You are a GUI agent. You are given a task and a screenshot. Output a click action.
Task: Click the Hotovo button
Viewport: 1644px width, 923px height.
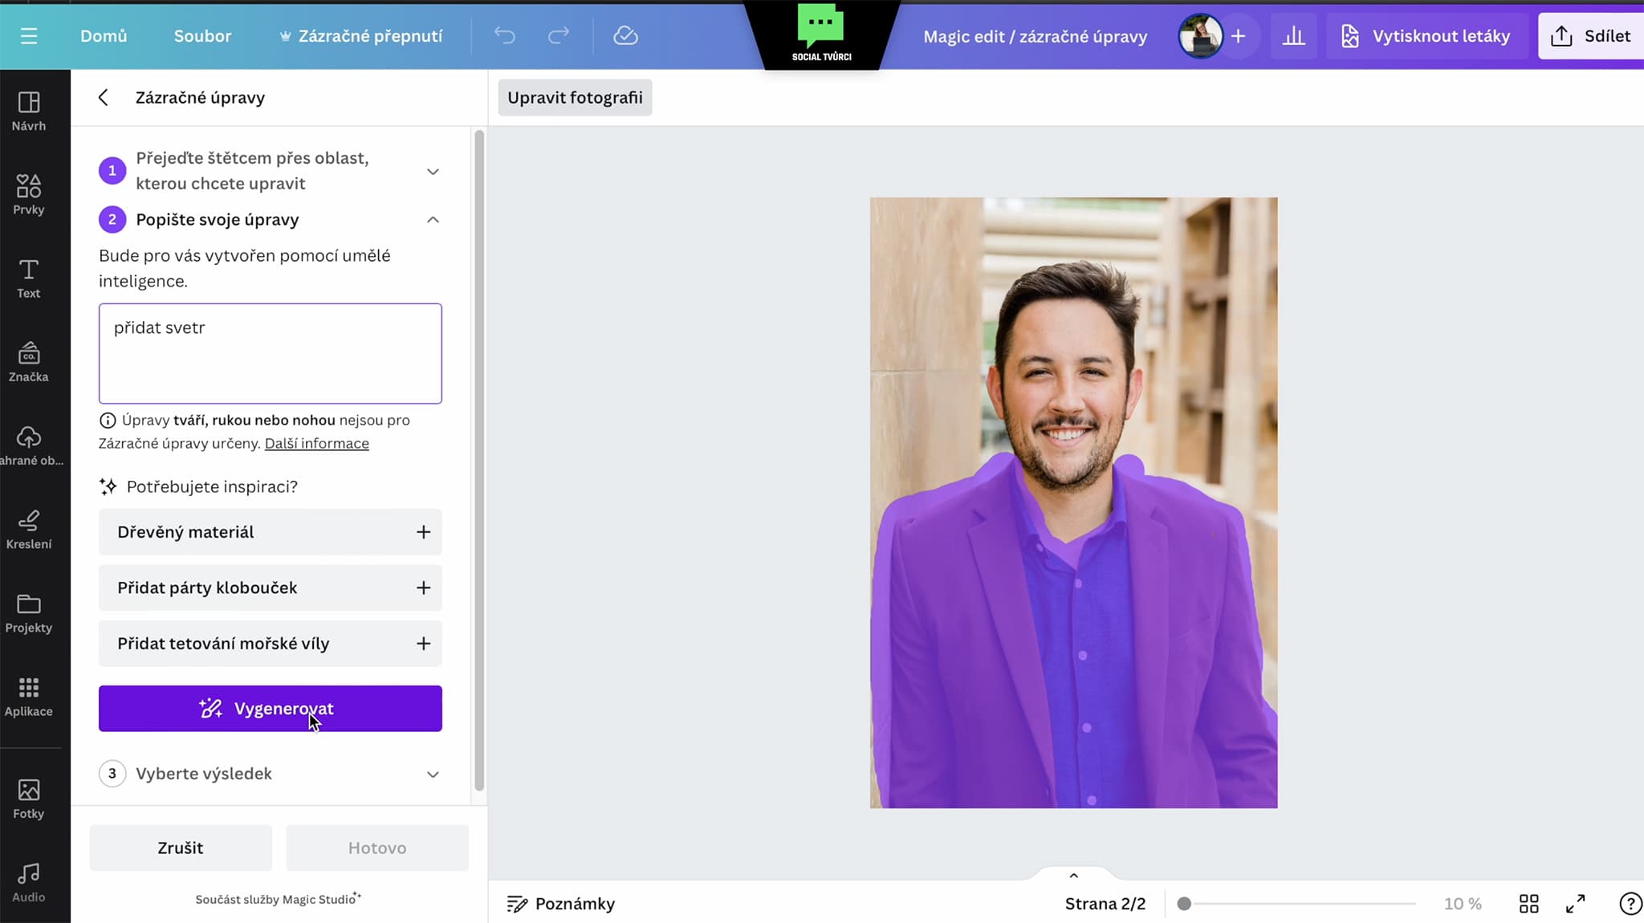click(377, 848)
